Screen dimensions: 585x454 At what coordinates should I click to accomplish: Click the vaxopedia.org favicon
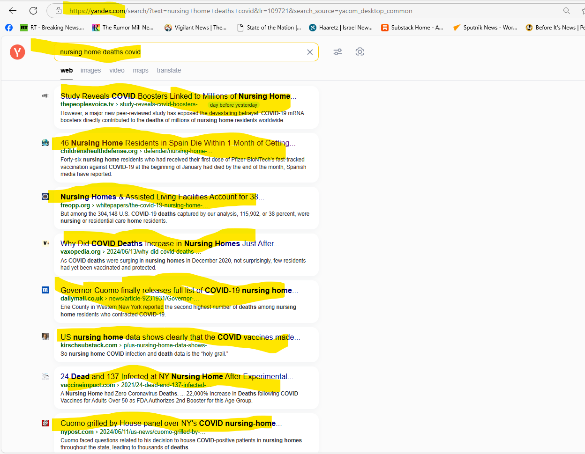(x=45, y=243)
